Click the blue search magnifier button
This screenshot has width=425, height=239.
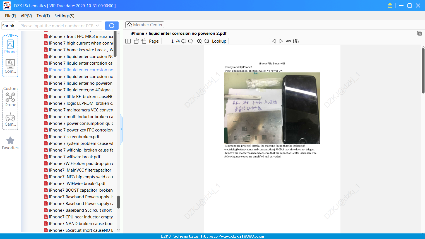pos(112,26)
